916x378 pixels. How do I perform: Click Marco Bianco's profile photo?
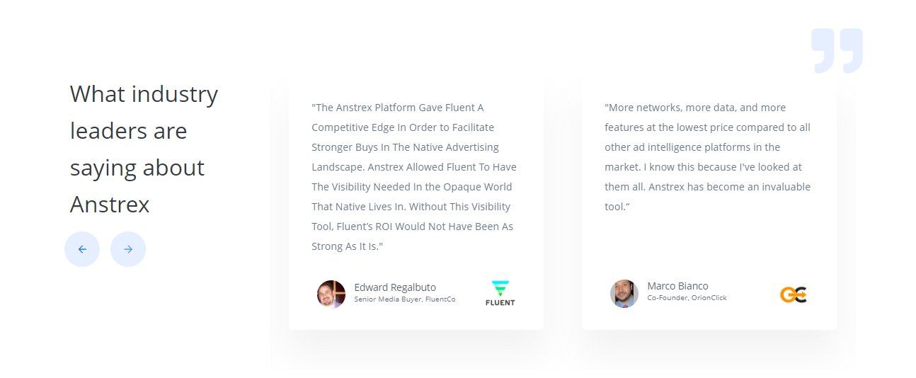tap(624, 294)
